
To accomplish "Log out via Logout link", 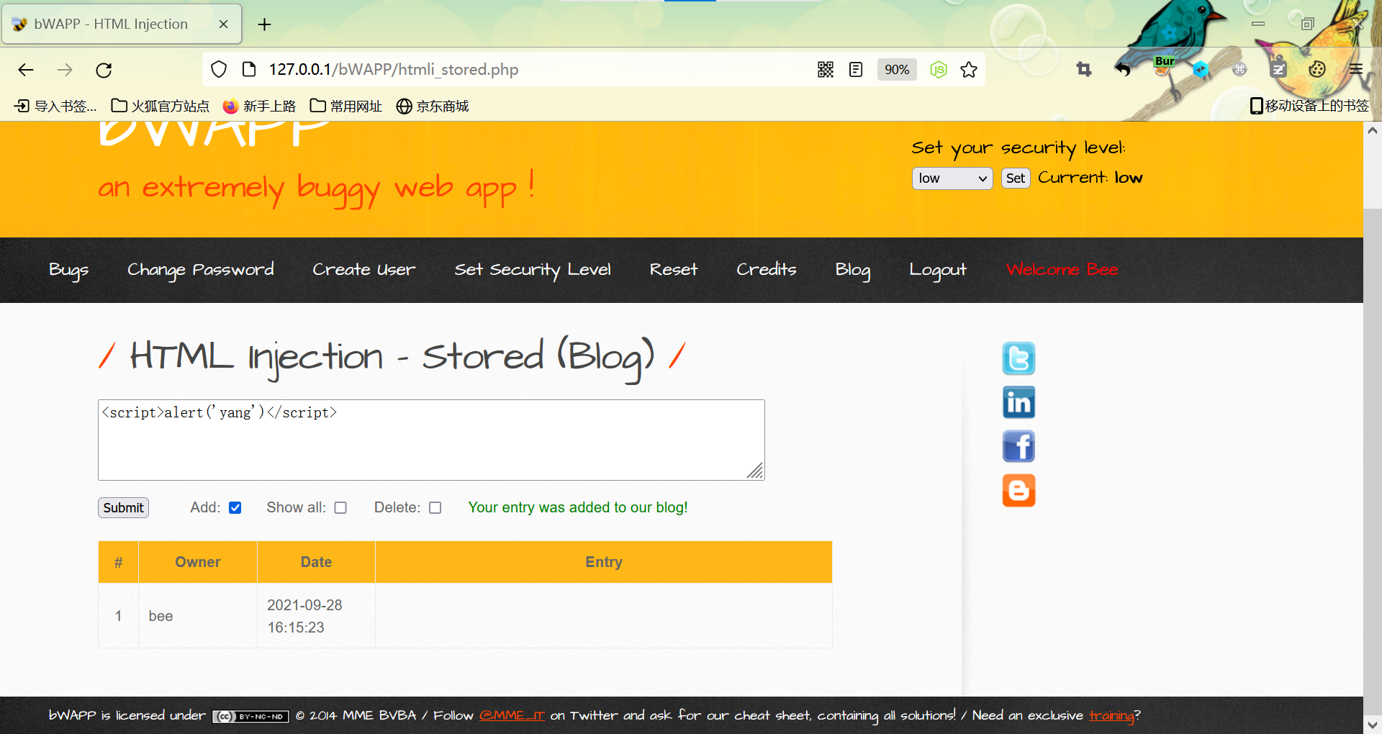I will [x=938, y=270].
